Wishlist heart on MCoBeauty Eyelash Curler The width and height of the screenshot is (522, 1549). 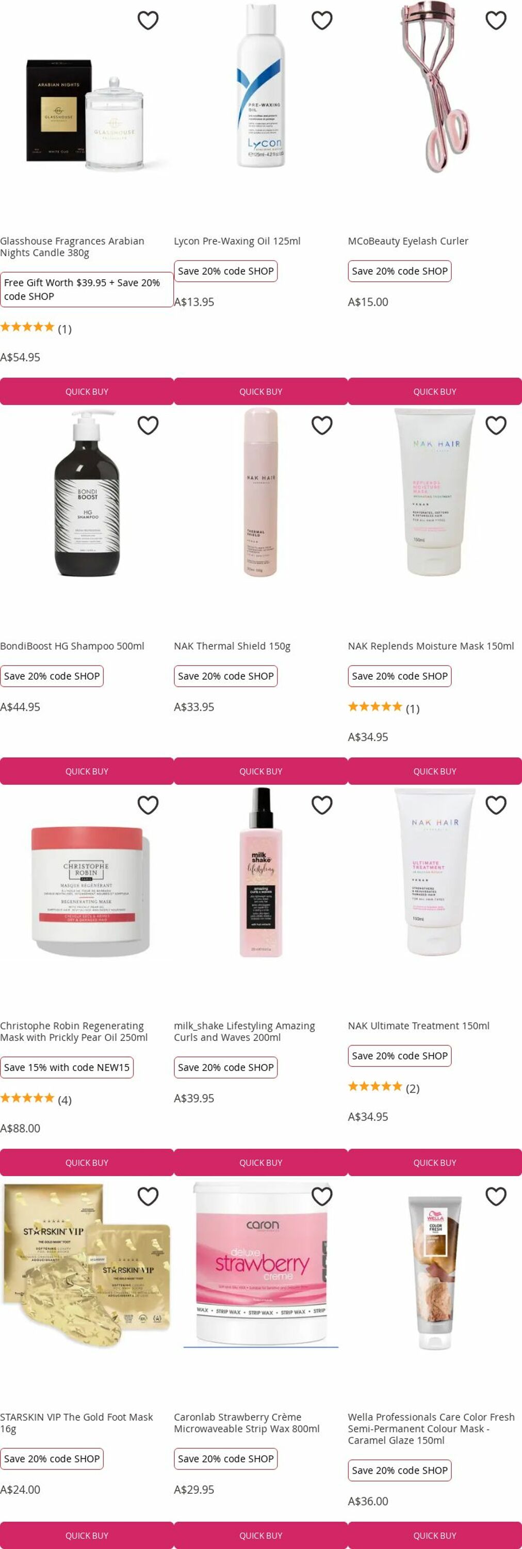pos(496,21)
